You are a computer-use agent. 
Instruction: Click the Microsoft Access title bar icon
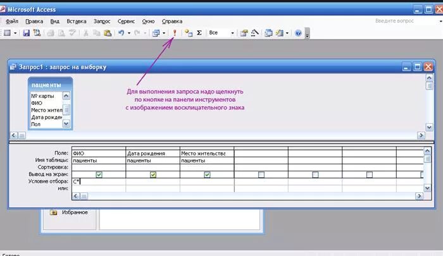pyautogui.click(x=3, y=9)
